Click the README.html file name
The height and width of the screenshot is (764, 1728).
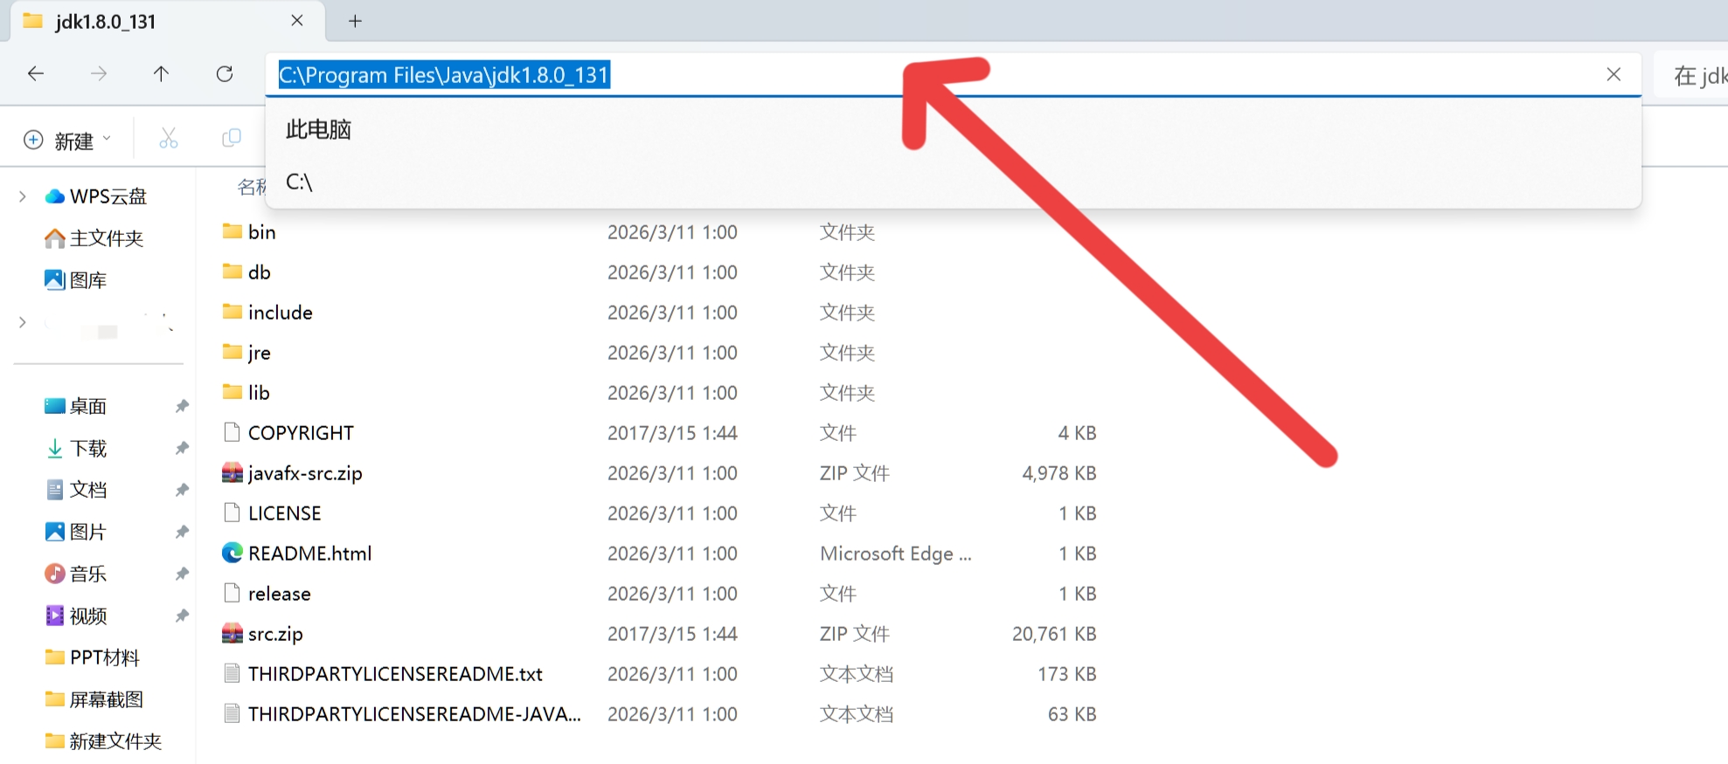[x=310, y=554]
